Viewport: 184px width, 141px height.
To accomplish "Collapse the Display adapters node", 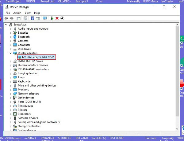I will coord(10,53).
